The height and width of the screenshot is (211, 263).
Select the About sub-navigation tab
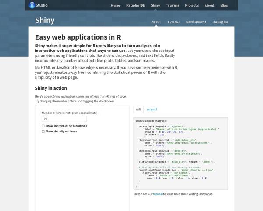click(x=156, y=22)
